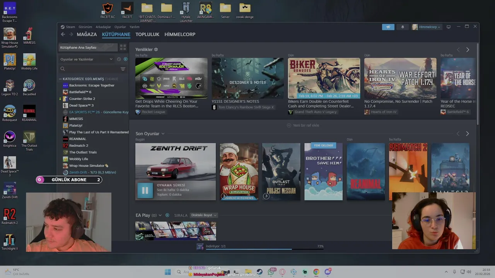Open the Oyunlar ve Yazılımlar dropdown
Image resolution: width=495 pixels, height=278 pixels.
point(86,59)
